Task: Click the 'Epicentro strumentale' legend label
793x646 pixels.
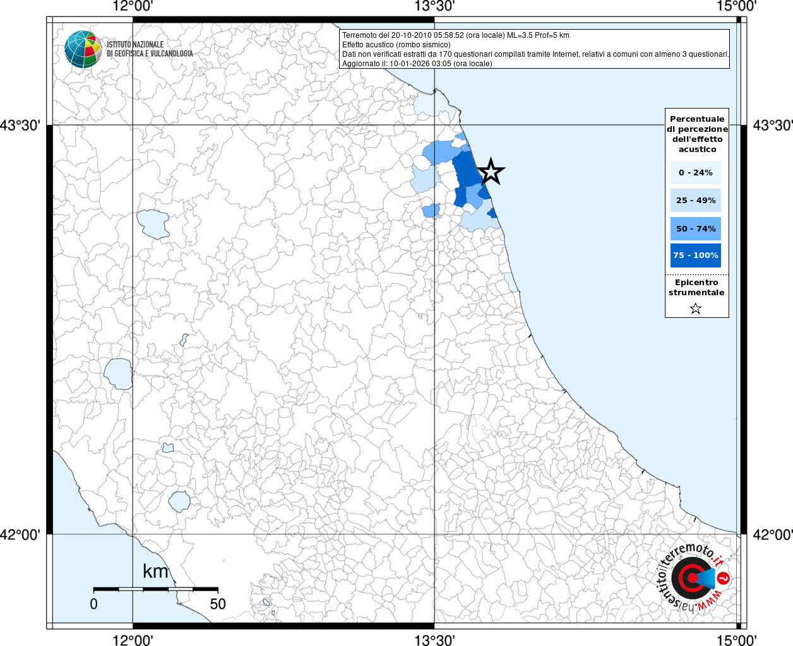Action: click(x=696, y=288)
